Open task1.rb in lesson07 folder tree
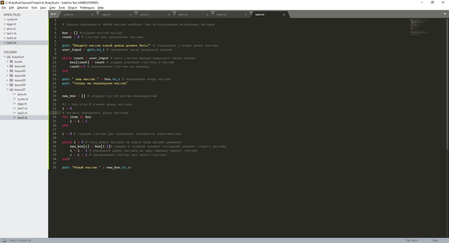Viewport: 449px width, 243px height. click(x=22, y=108)
